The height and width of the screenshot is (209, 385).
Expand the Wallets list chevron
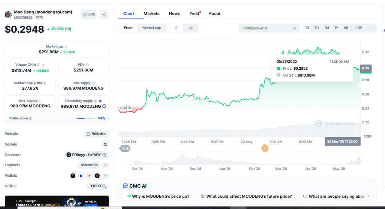(x=105, y=176)
